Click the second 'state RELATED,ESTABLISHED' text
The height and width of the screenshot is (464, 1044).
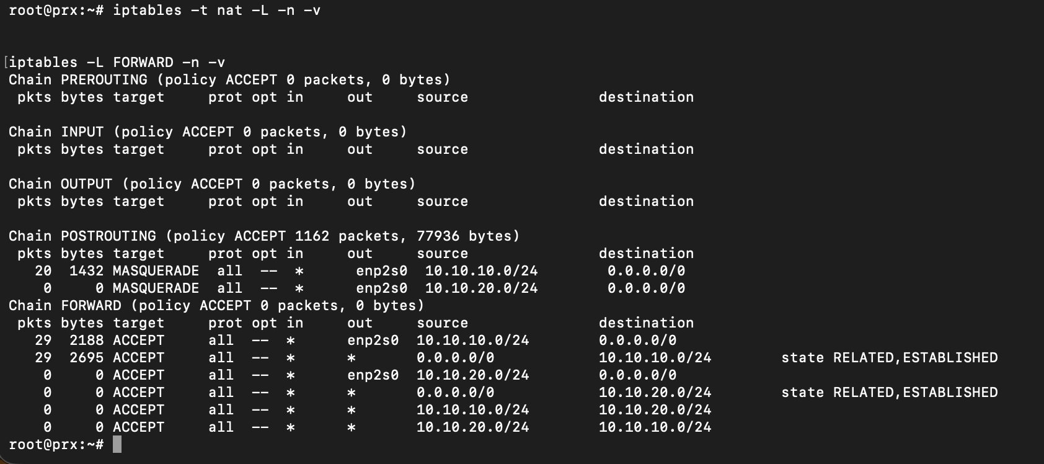[x=889, y=393]
